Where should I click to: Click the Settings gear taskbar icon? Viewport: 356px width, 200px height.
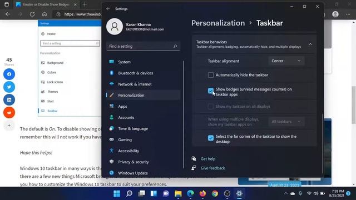point(239,193)
